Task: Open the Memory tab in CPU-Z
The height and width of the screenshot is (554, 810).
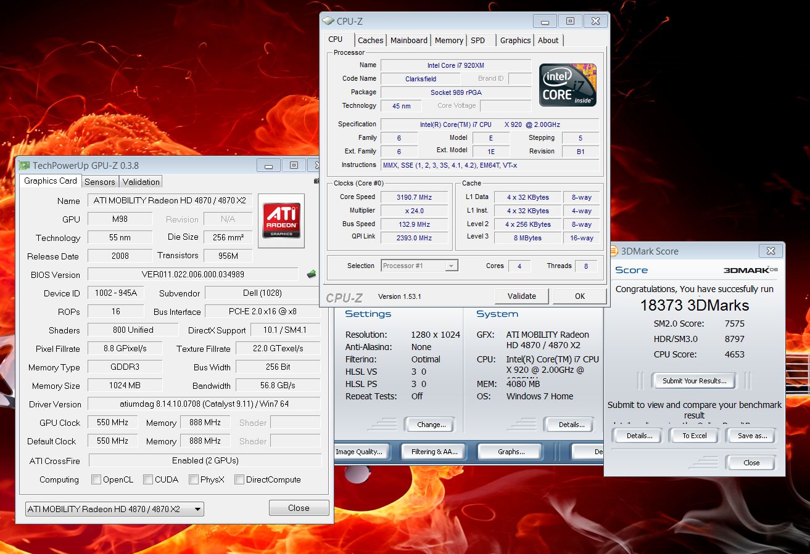Action: 449,40
